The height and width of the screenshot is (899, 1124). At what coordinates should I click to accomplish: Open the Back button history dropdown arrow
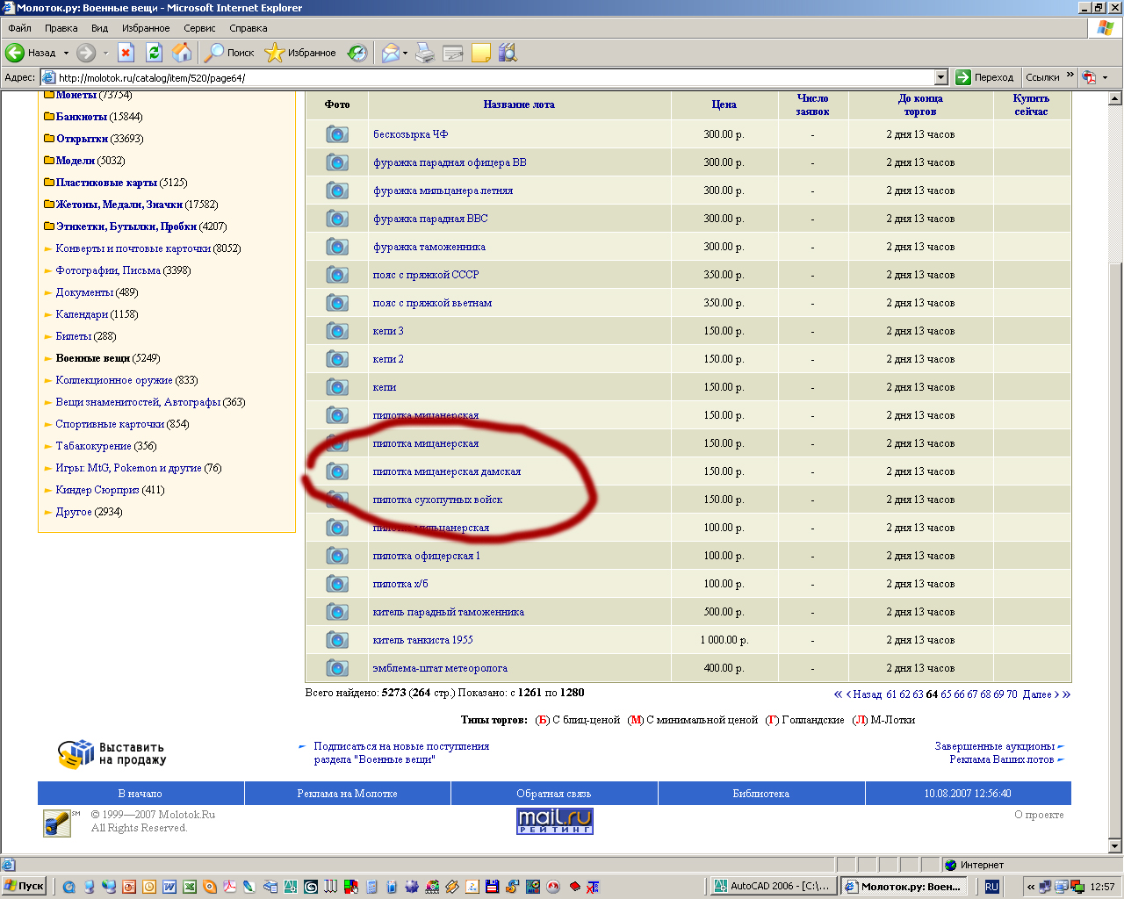pyautogui.click(x=67, y=53)
